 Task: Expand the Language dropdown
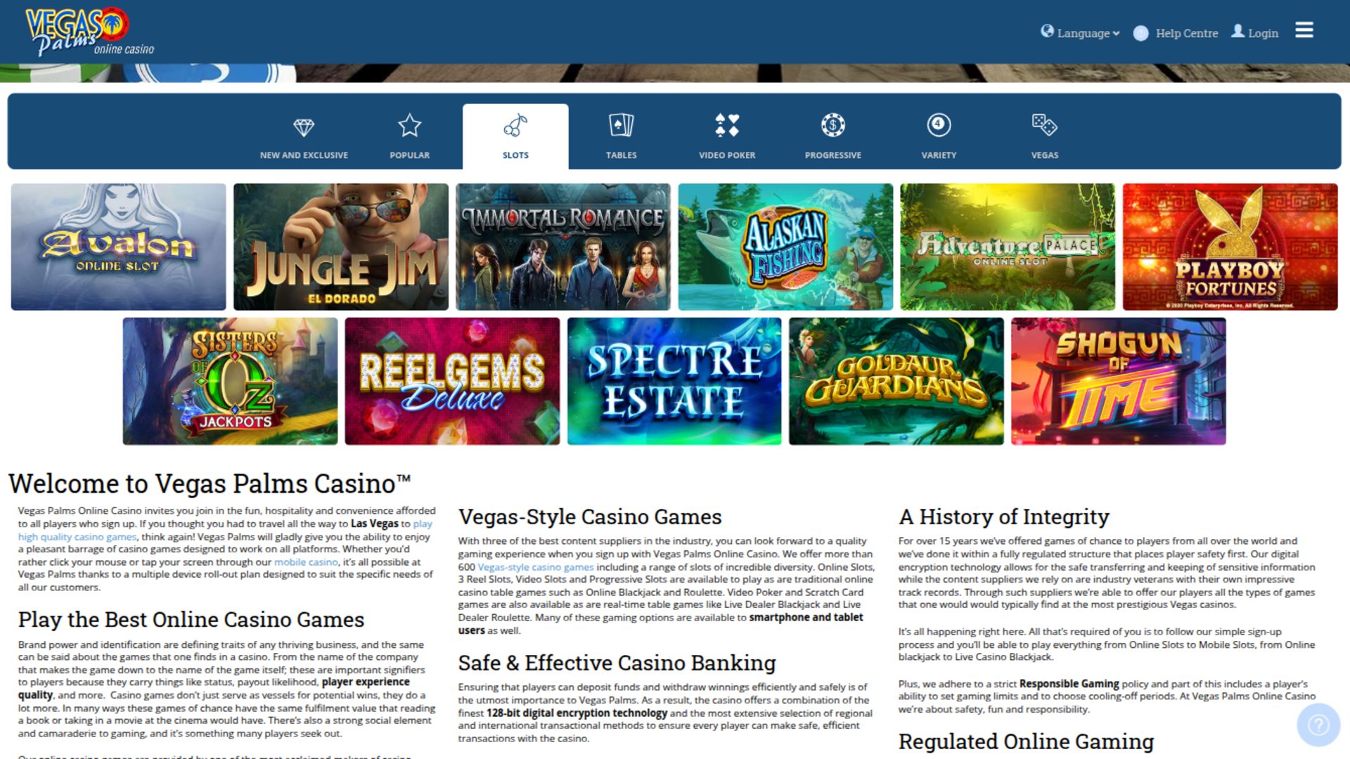click(1079, 33)
